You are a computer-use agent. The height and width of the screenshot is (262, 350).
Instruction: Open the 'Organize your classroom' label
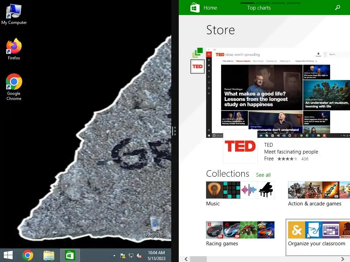pos(317,244)
